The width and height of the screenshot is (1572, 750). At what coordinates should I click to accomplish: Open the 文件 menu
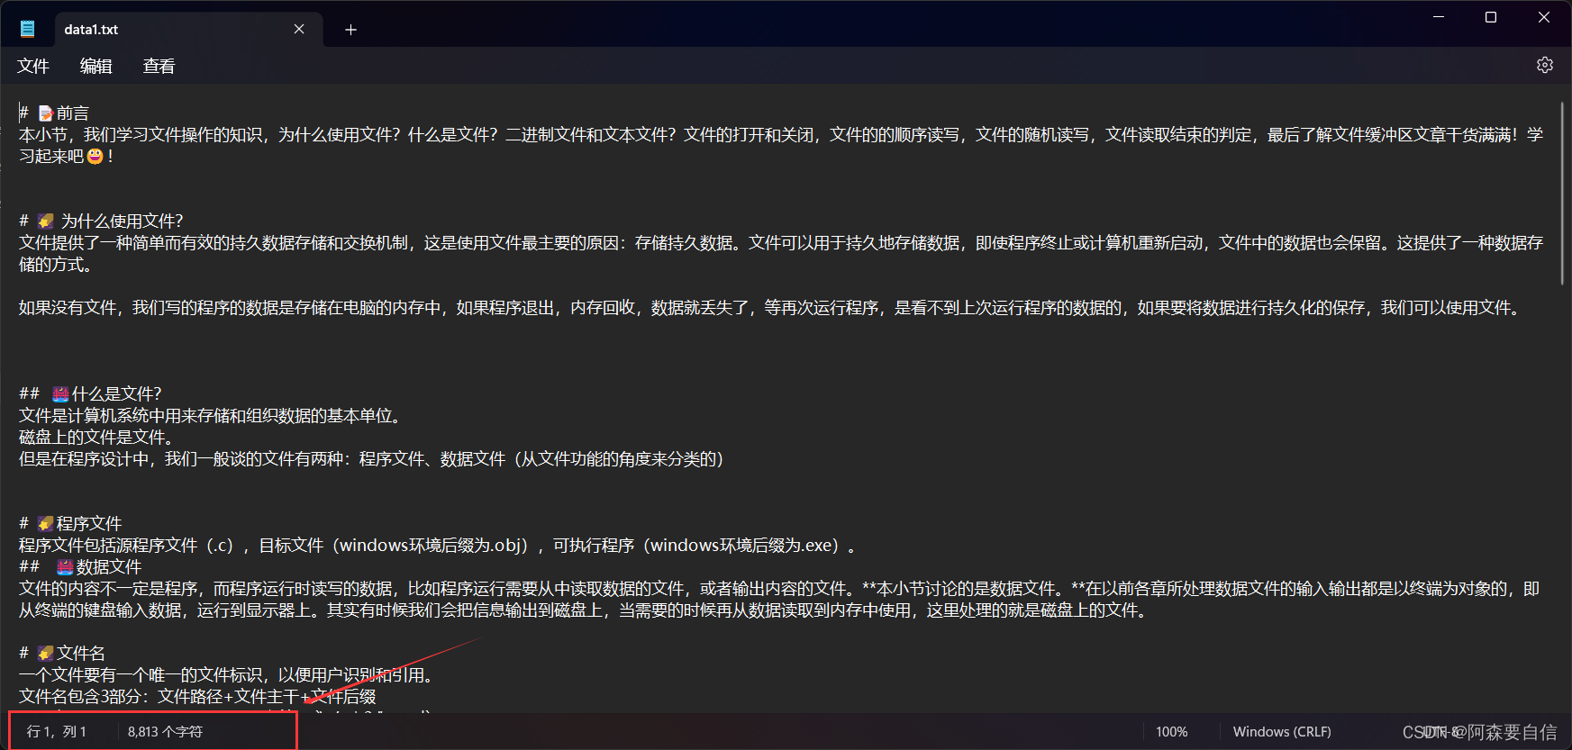[x=33, y=66]
